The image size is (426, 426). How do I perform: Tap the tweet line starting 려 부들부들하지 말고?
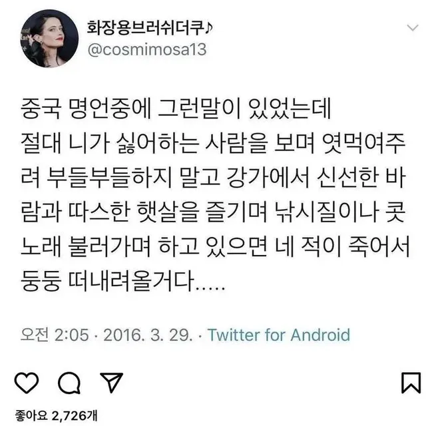coord(213,178)
